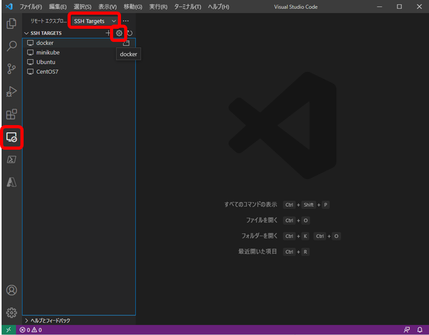The width and height of the screenshot is (429, 335).
Task: Close the Visual Studio Code window
Action: [x=420, y=7]
